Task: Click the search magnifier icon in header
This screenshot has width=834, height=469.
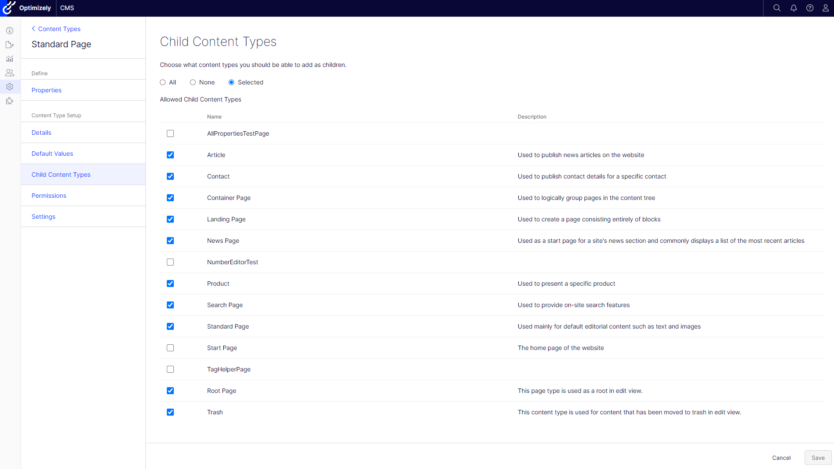Action: coord(777,8)
